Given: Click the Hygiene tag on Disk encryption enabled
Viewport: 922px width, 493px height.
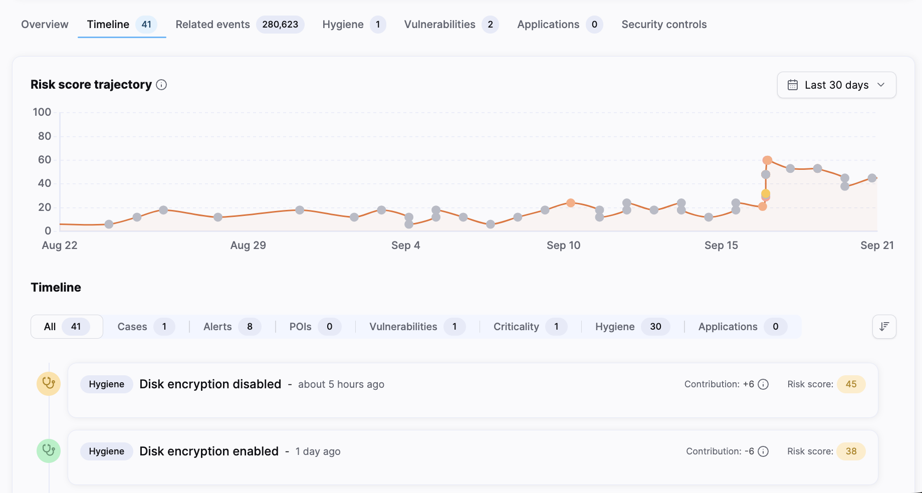Looking at the screenshot, I should [x=106, y=451].
